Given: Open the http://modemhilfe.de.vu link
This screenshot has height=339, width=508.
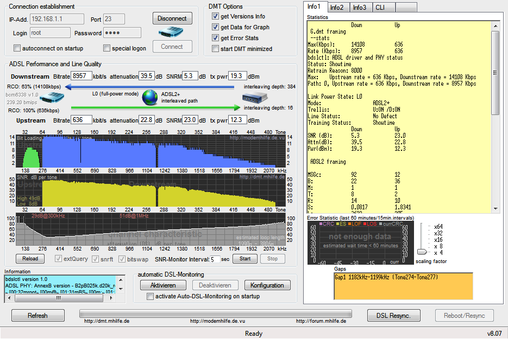Looking at the screenshot, I should point(217,321).
